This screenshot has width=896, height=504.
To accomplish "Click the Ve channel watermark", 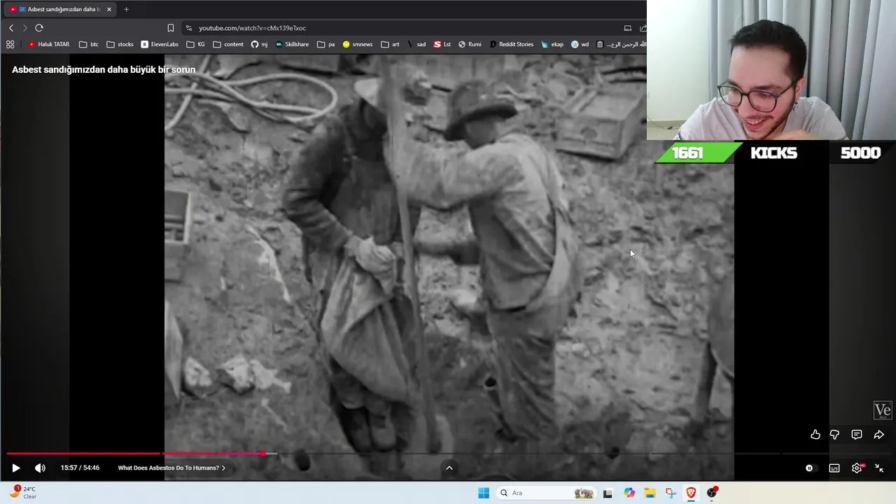I will 883,411.
